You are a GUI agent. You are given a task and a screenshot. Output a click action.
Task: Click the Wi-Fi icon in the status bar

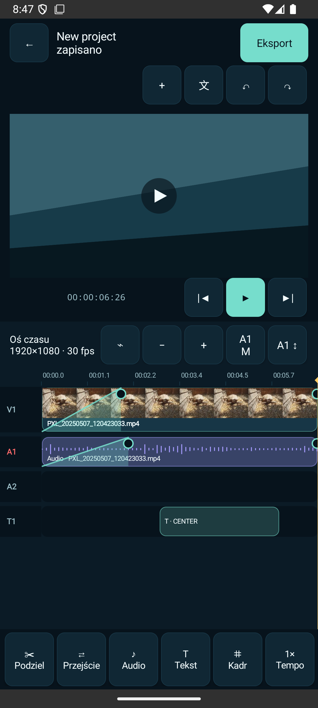[268, 9]
